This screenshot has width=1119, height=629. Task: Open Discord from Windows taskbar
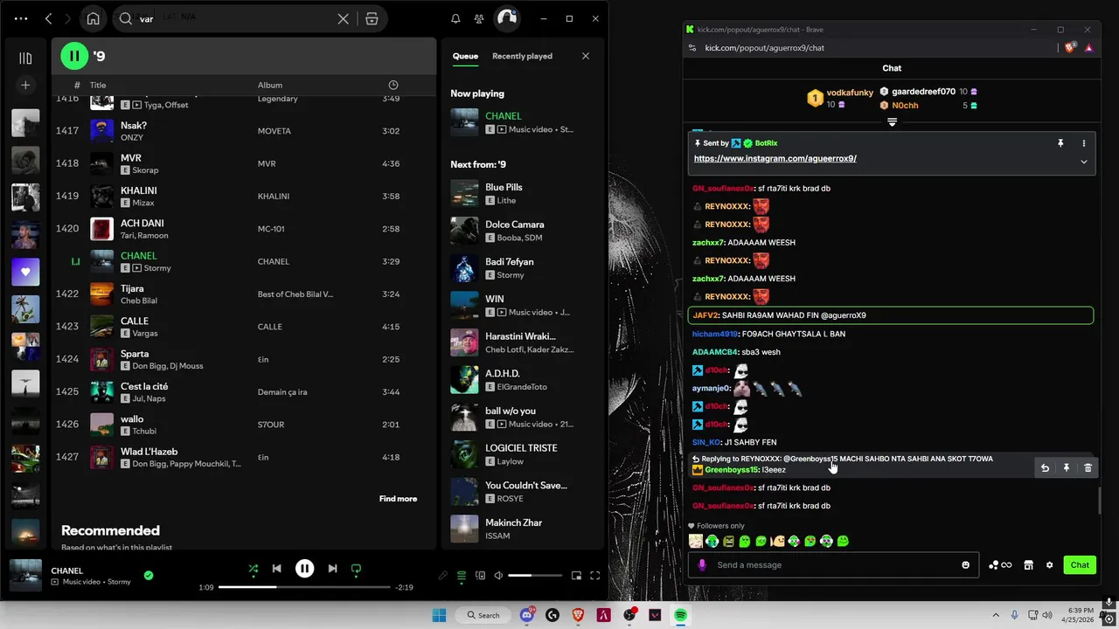click(x=527, y=615)
